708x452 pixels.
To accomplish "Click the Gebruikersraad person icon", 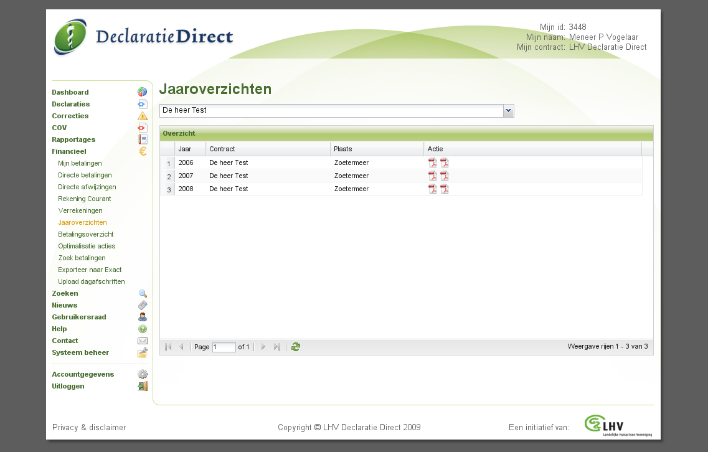I will [x=142, y=317].
